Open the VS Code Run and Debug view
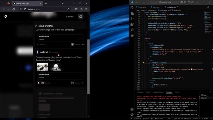This screenshot has height=120, width=213. click(x=132, y=19)
